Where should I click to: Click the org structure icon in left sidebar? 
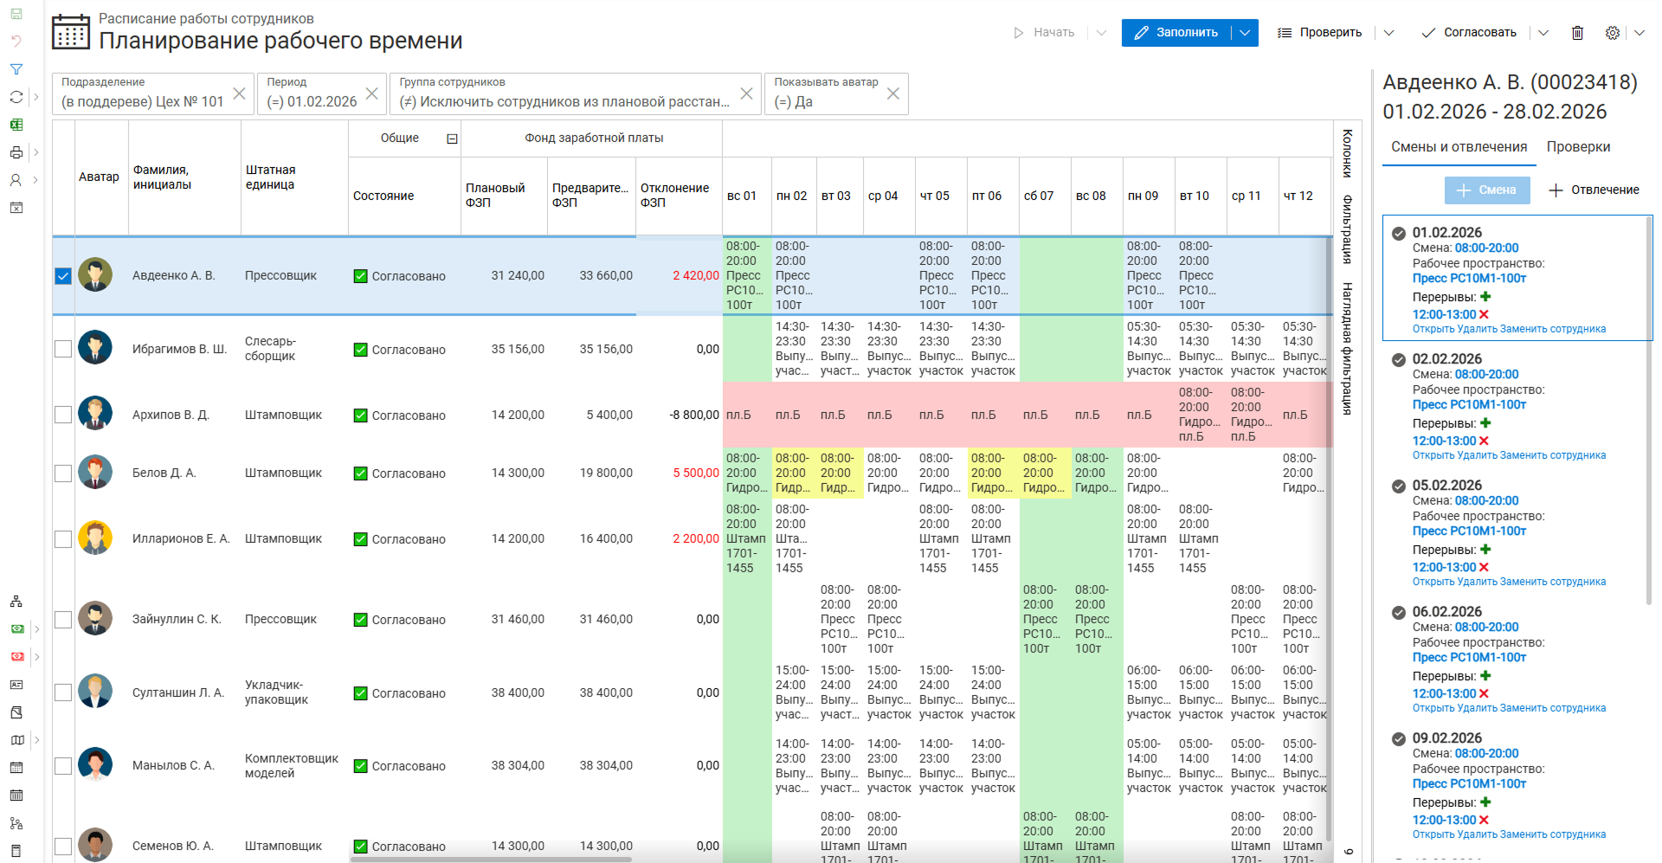pyautogui.click(x=16, y=602)
